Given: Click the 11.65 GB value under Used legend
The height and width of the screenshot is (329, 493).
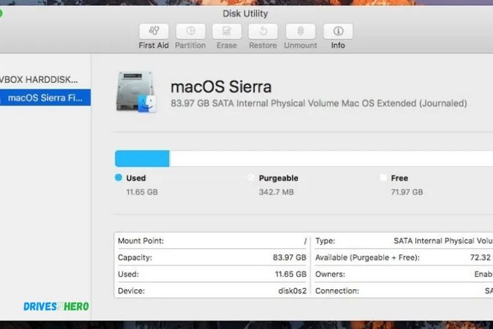Looking at the screenshot, I should click(x=142, y=192).
